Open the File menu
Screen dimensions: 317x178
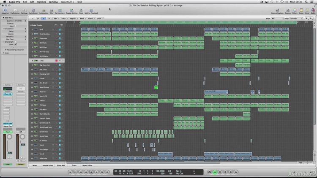pos(25,2)
